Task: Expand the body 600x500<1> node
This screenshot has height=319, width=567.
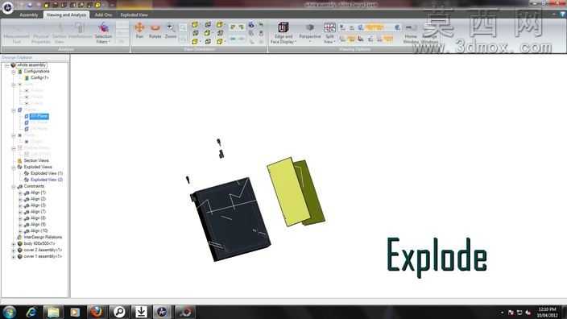Action: [14, 244]
